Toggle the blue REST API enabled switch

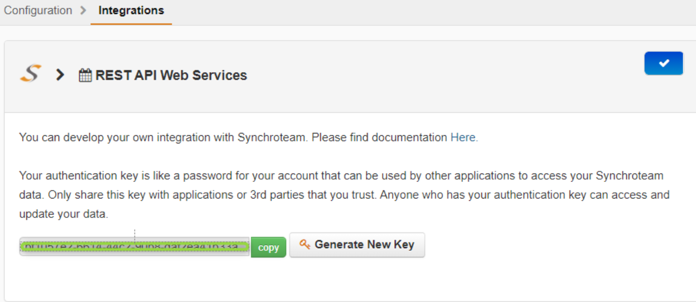tap(664, 63)
